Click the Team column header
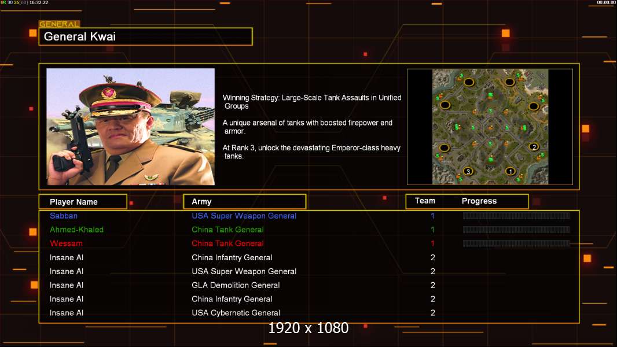Image resolution: width=617 pixels, height=347 pixels. pyautogui.click(x=425, y=201)
